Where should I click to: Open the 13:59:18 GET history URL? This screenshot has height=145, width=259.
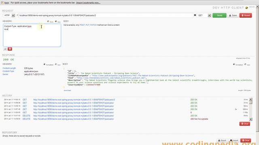point(74,106)
